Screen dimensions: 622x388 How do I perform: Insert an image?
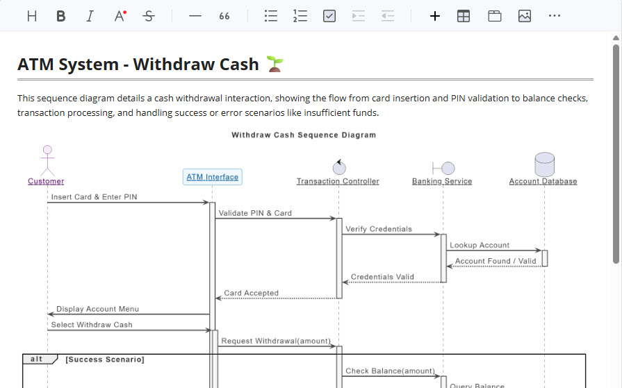click(x=525, y=16)
